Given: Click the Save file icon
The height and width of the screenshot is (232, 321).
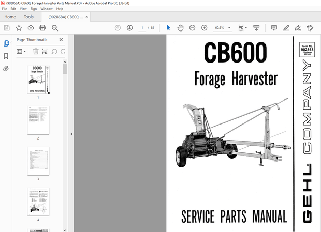Looking at the screenshot, I should (x=7, y=28).
